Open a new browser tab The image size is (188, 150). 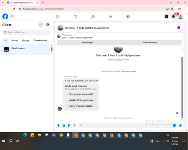tap(43, 3)
